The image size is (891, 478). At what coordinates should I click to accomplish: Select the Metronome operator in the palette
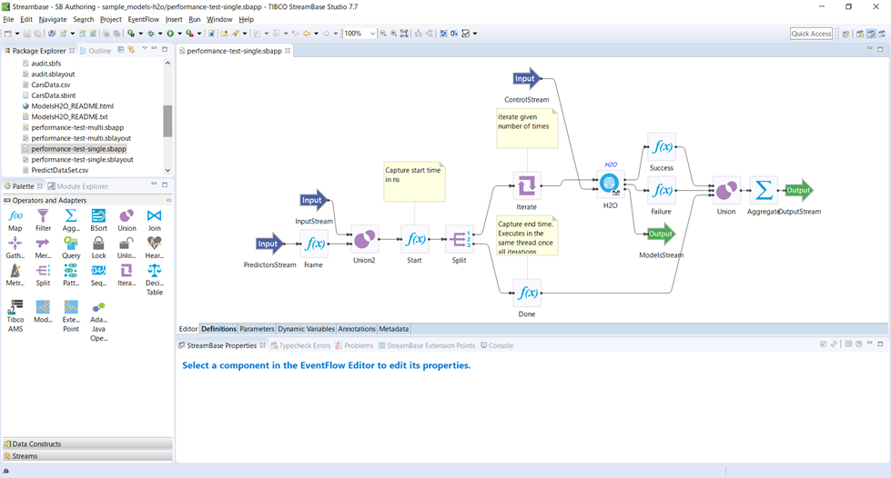pos(15,275)
